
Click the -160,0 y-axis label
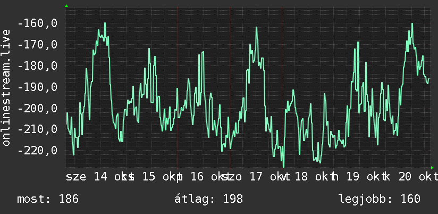click(37, 23)
